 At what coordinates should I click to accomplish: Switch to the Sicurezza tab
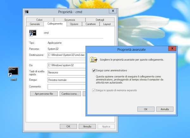70,20
